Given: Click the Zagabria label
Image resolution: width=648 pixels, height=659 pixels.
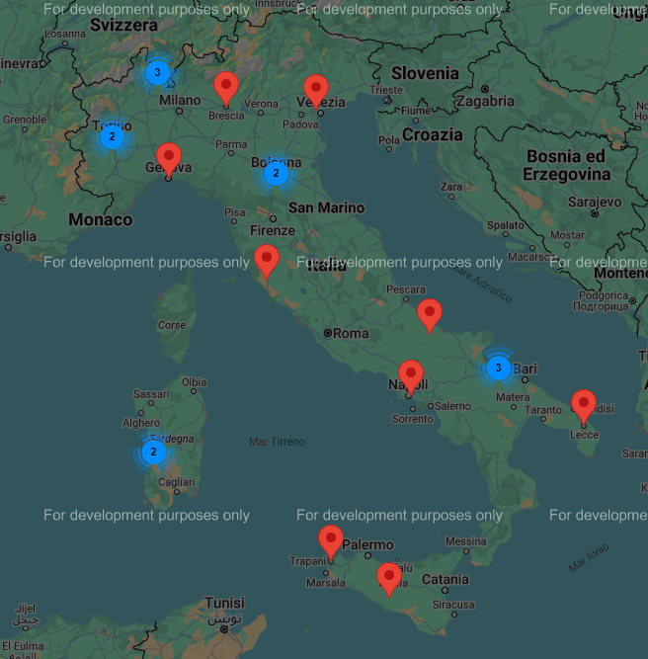Looking at the screenshot, I should [485, 102].
